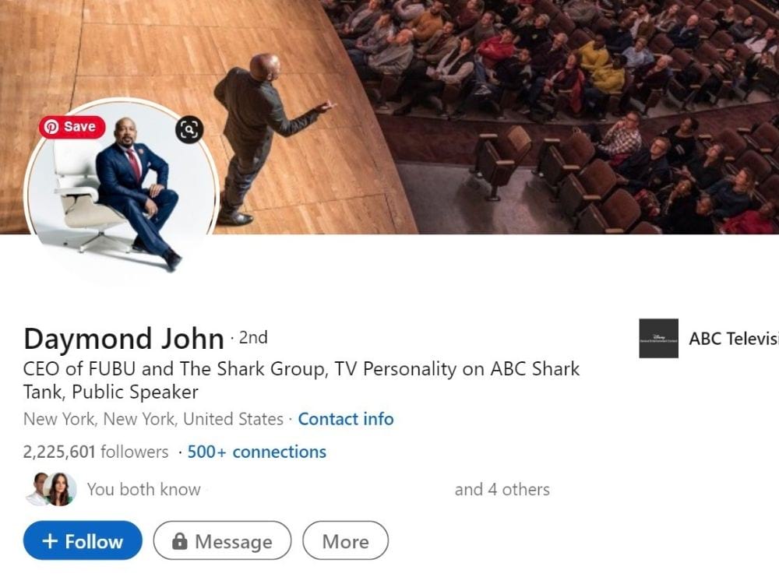The image size is (779, 584).
Task: Open the mutual connections avatars
Action: tap(51, 489)
